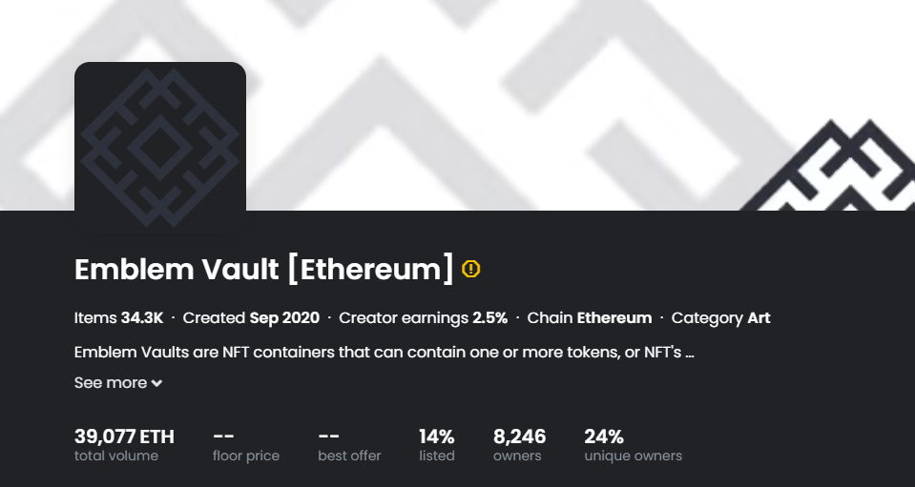The image size is (915, 487).
Task: Click the ellipsis ending the description
Action: pos(689,354)
